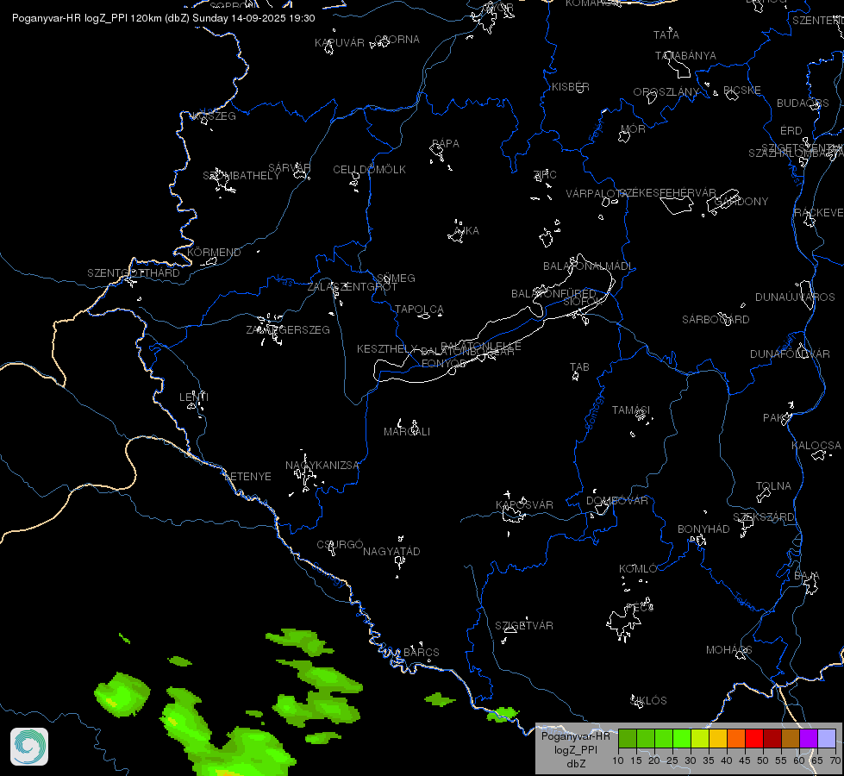
Task: Click the legend scale value '70'
Action: (835, 761)
